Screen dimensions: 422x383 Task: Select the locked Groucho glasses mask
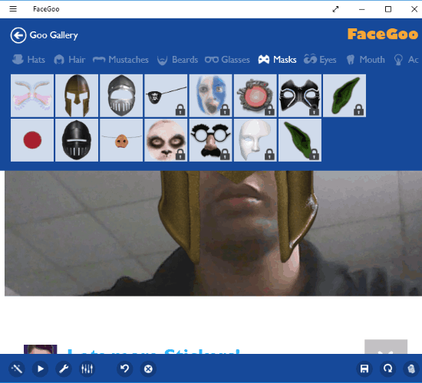point(211,140)
